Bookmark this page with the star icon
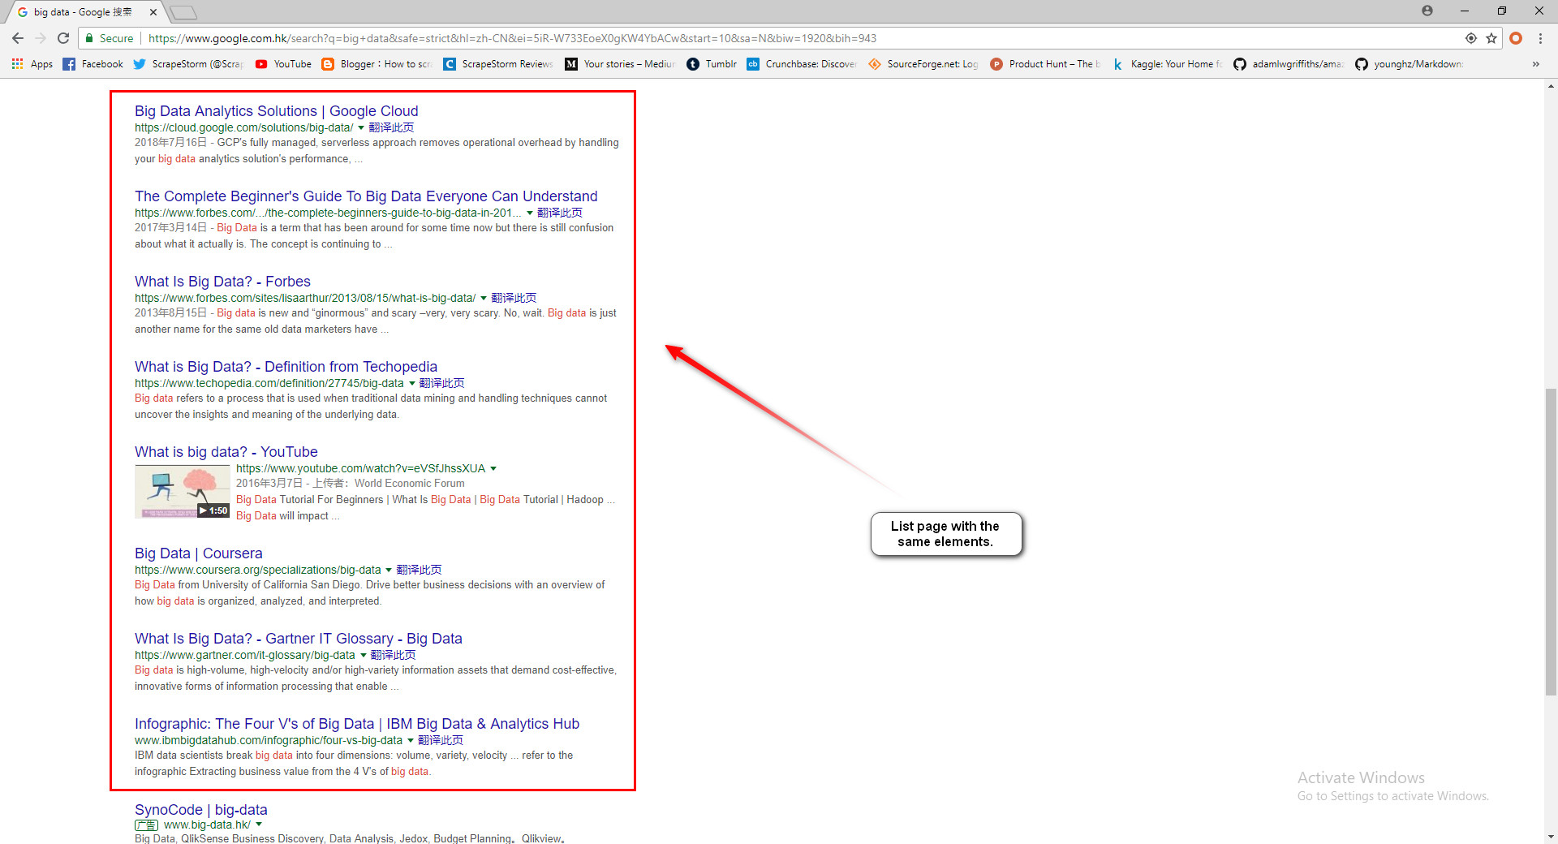The height and width of the screenshot is (844, 1558). tap(1491, 38)
